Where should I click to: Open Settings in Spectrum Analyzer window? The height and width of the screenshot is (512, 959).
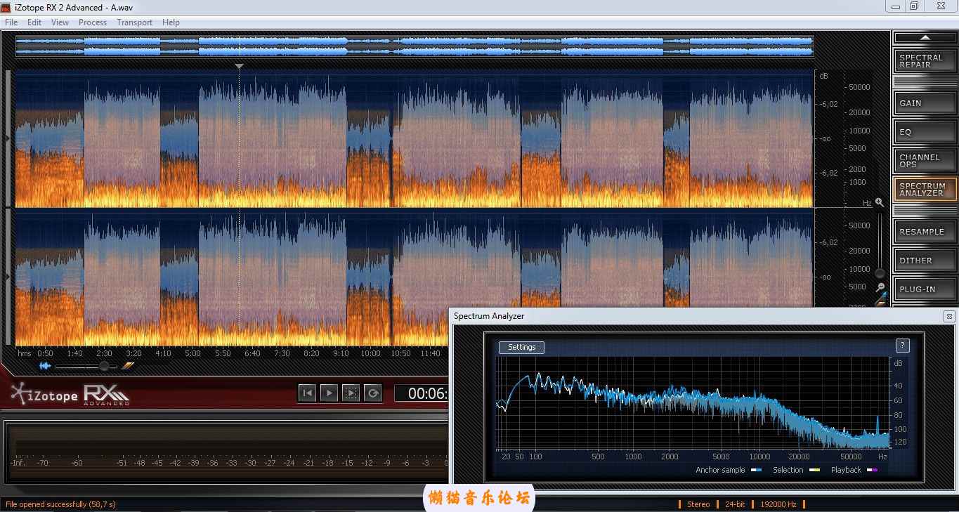click(521, 347)
